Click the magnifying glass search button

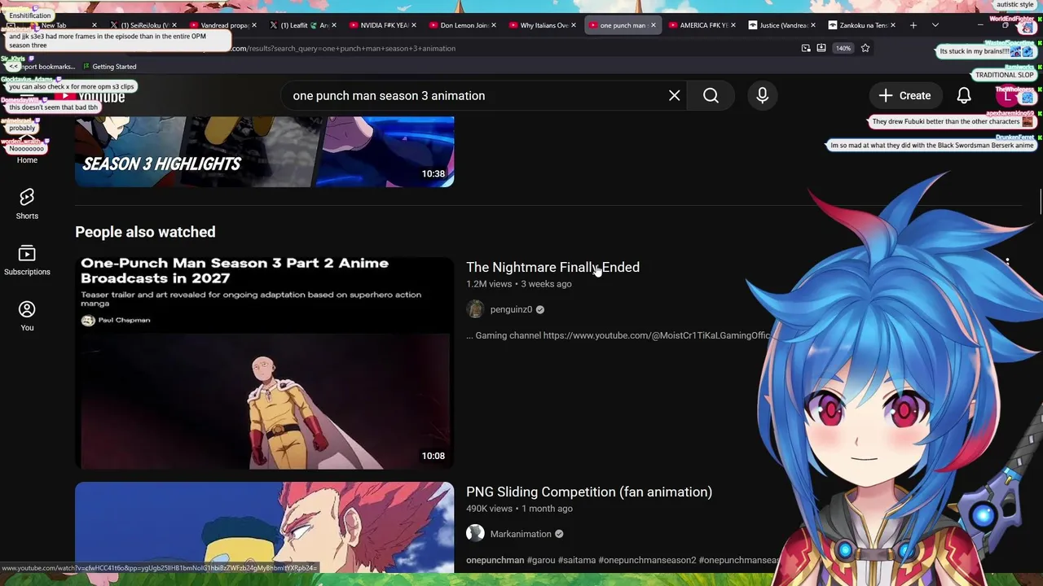pos(711,96)
